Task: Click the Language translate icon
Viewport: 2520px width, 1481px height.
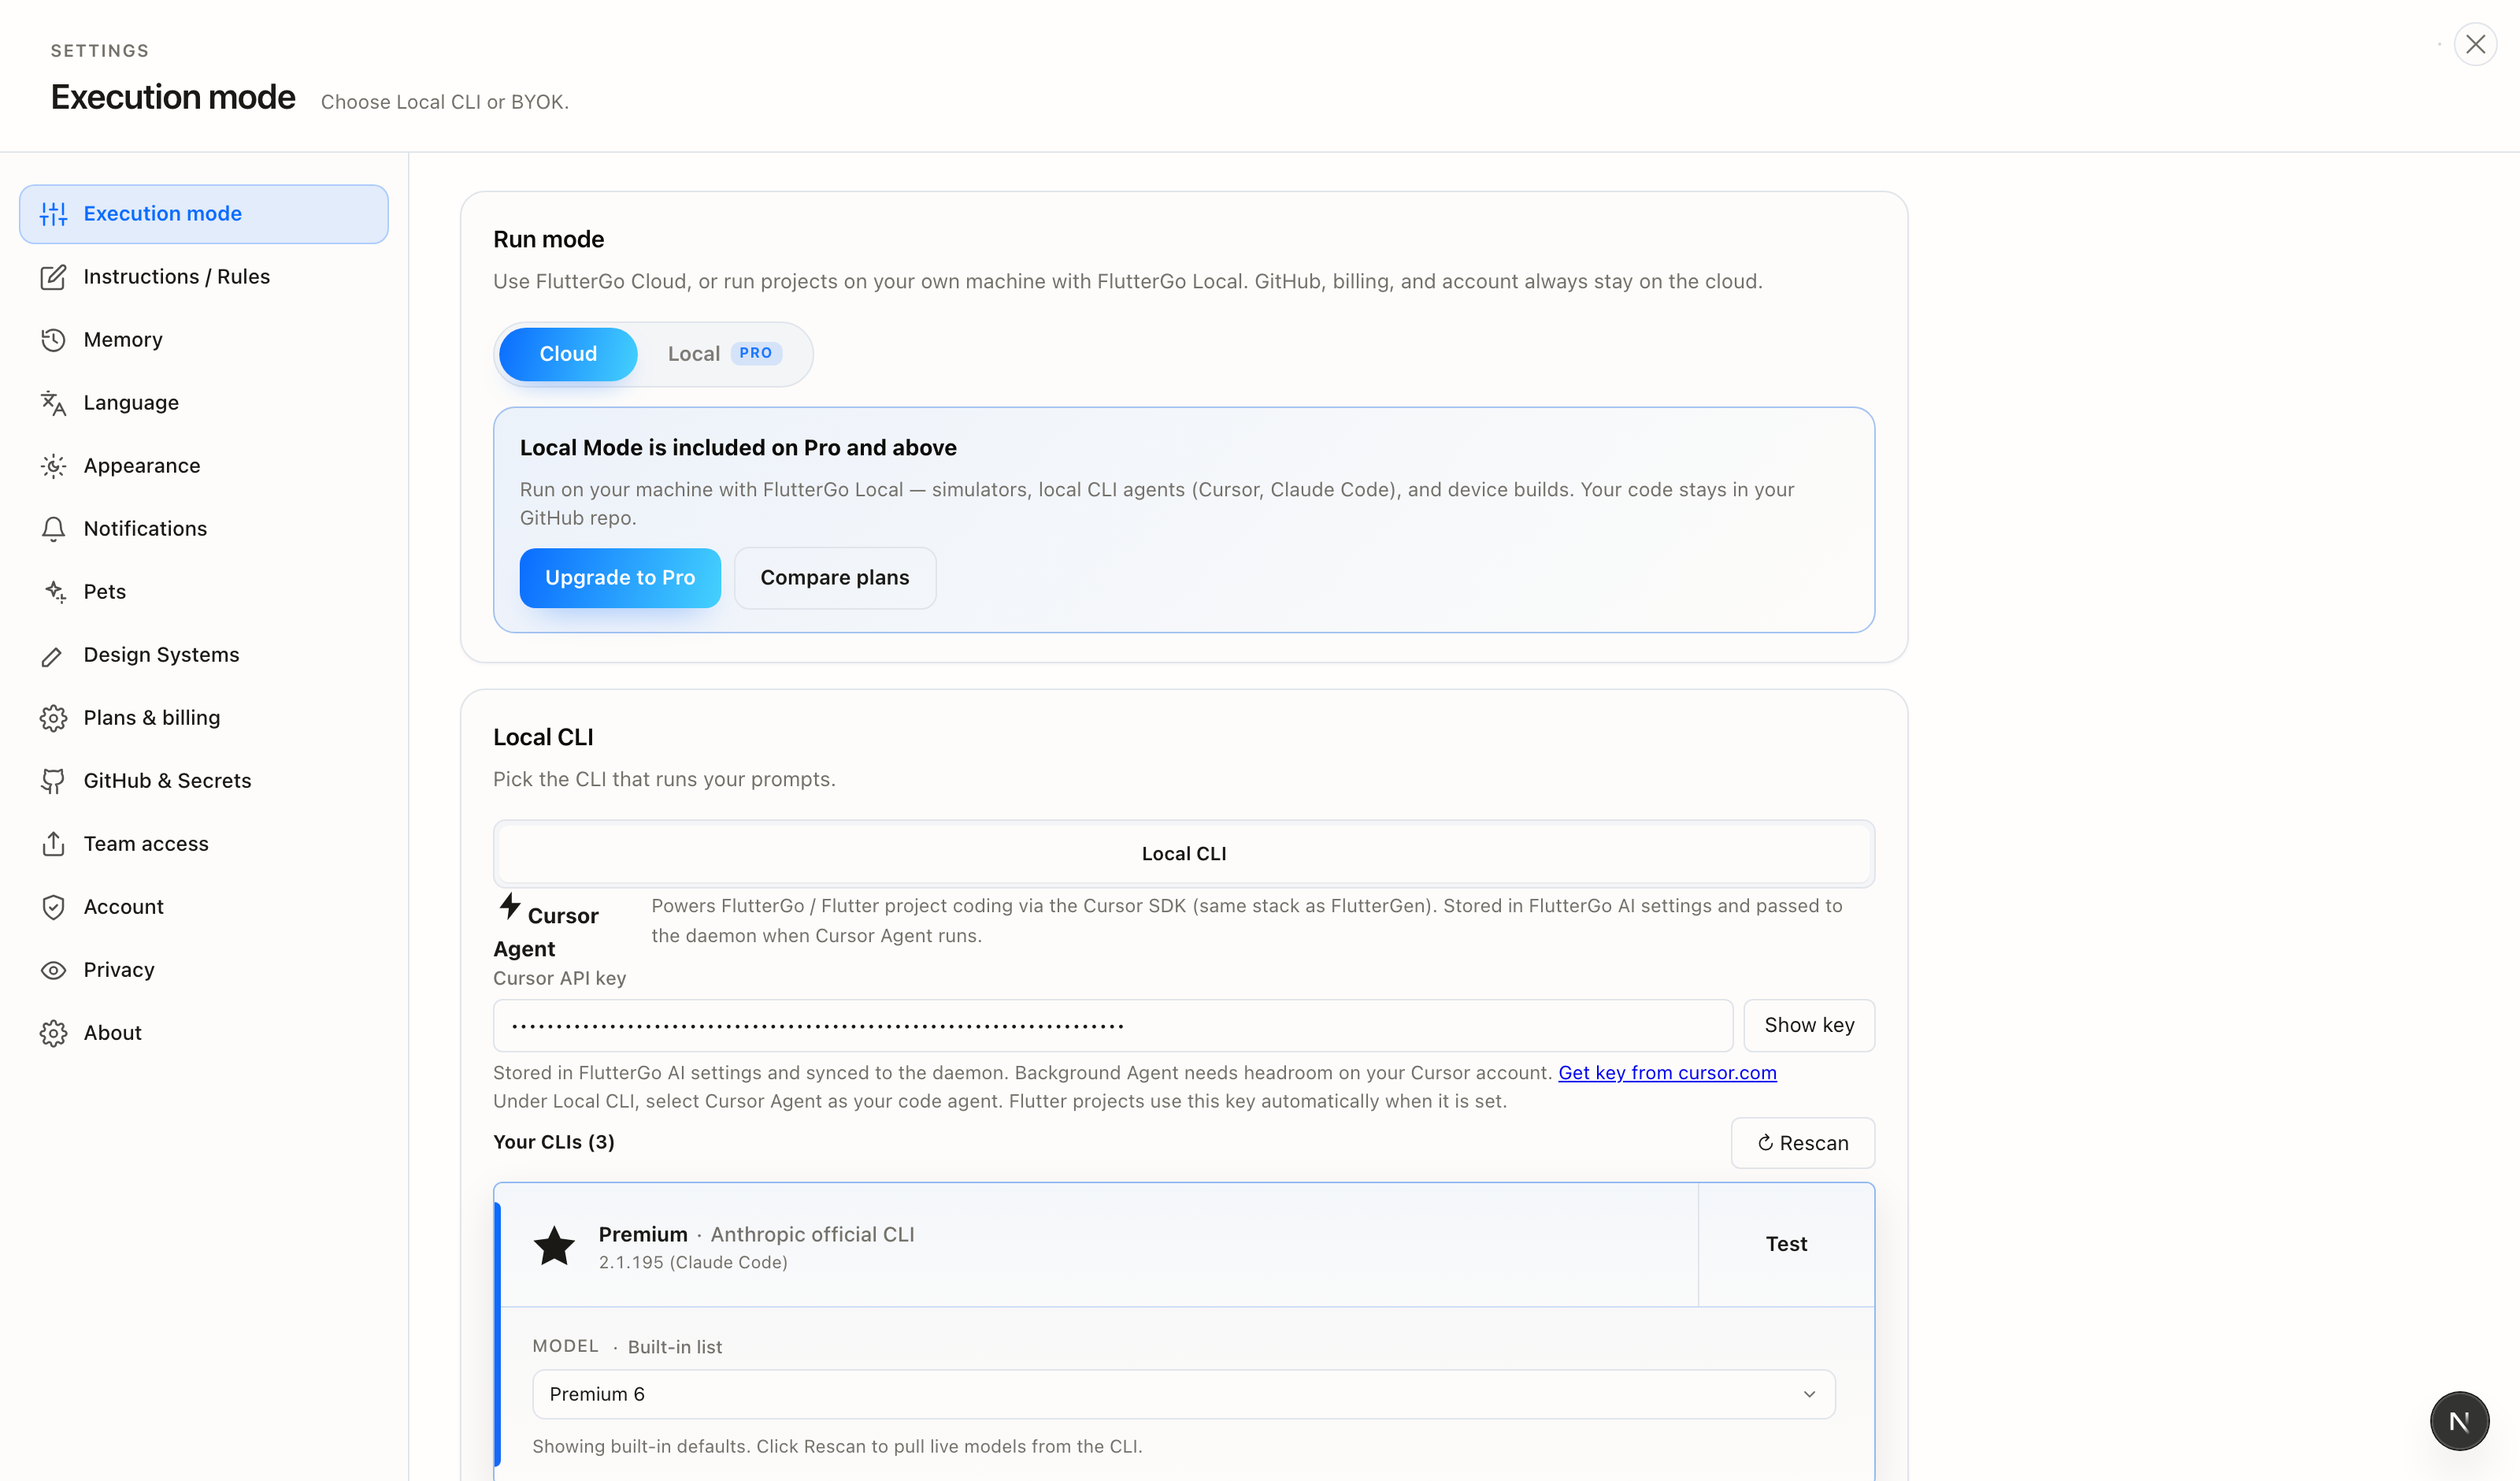Action: click(53, 403)
